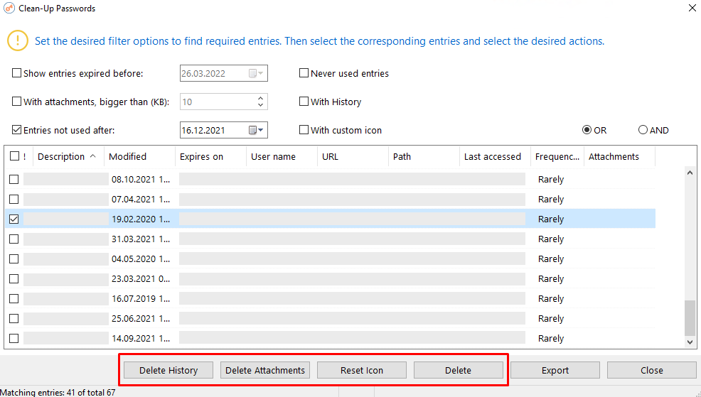
Task: Sort by the Attachments column header
Action: (620, 156)
